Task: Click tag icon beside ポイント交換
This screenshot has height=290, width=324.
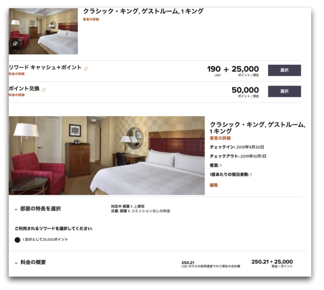Action: click(44, 90)
